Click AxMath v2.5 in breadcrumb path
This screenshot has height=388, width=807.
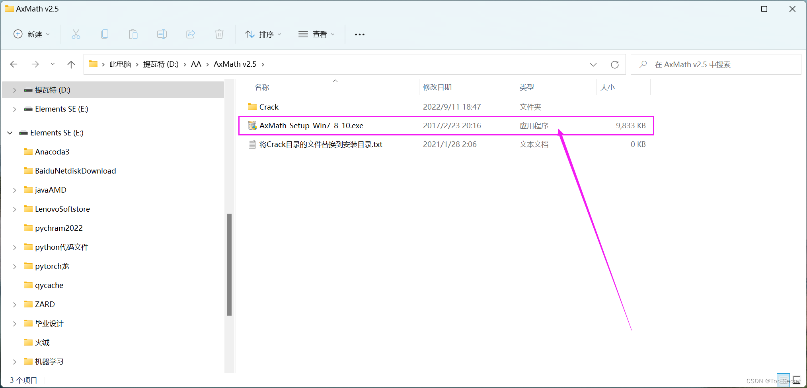[x=235, y=64]
